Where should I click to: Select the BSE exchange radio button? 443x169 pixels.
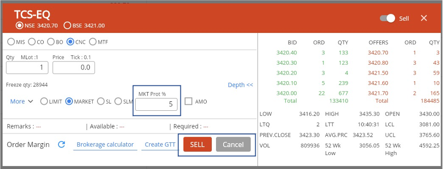[x=67, y=26]
